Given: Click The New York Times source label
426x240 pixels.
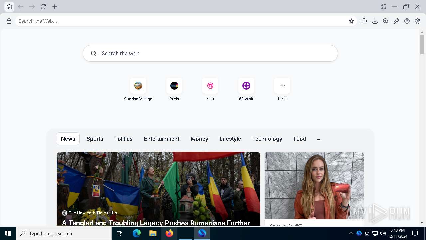Looking at the screenshot, I should [x=88, y=213].
